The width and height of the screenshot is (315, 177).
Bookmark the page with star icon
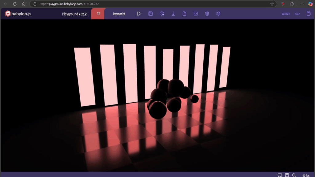coord(272,4)
